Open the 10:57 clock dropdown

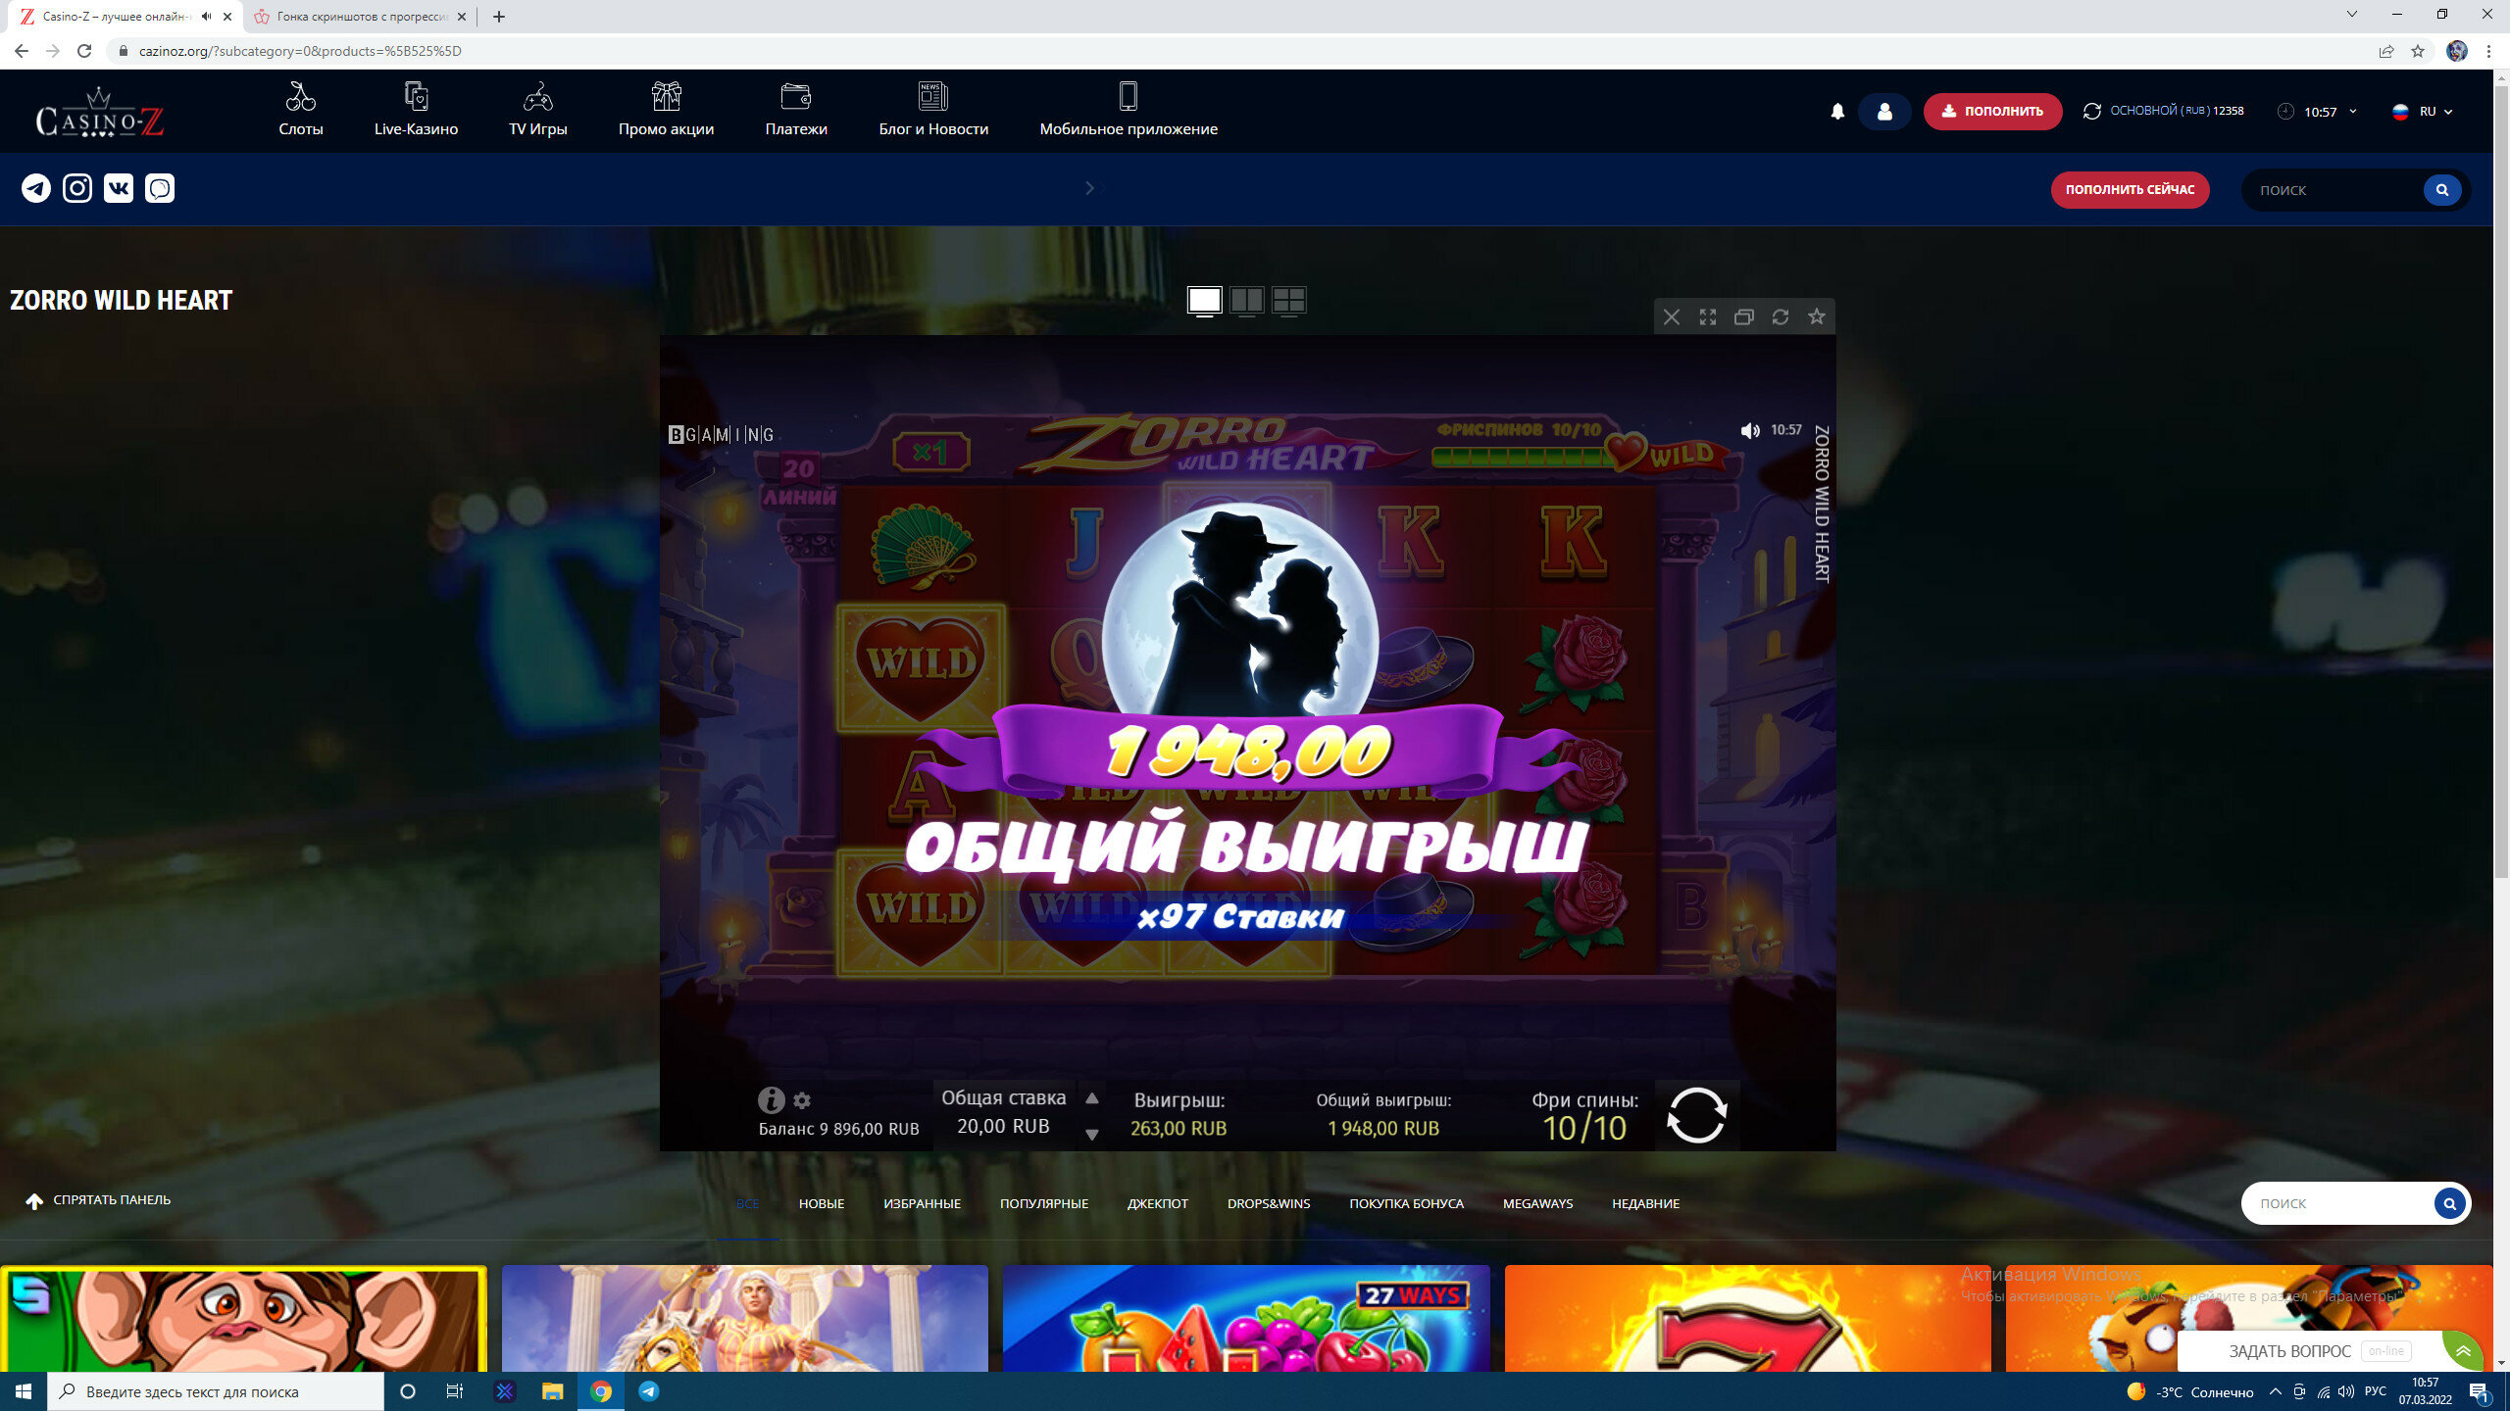tap(2319, 112)
